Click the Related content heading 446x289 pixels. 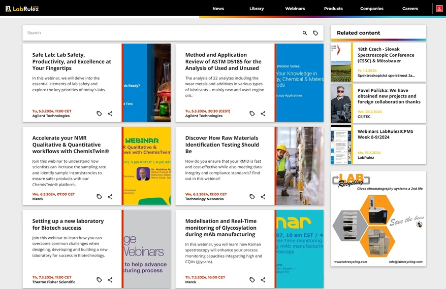click(x=359, y=33)
